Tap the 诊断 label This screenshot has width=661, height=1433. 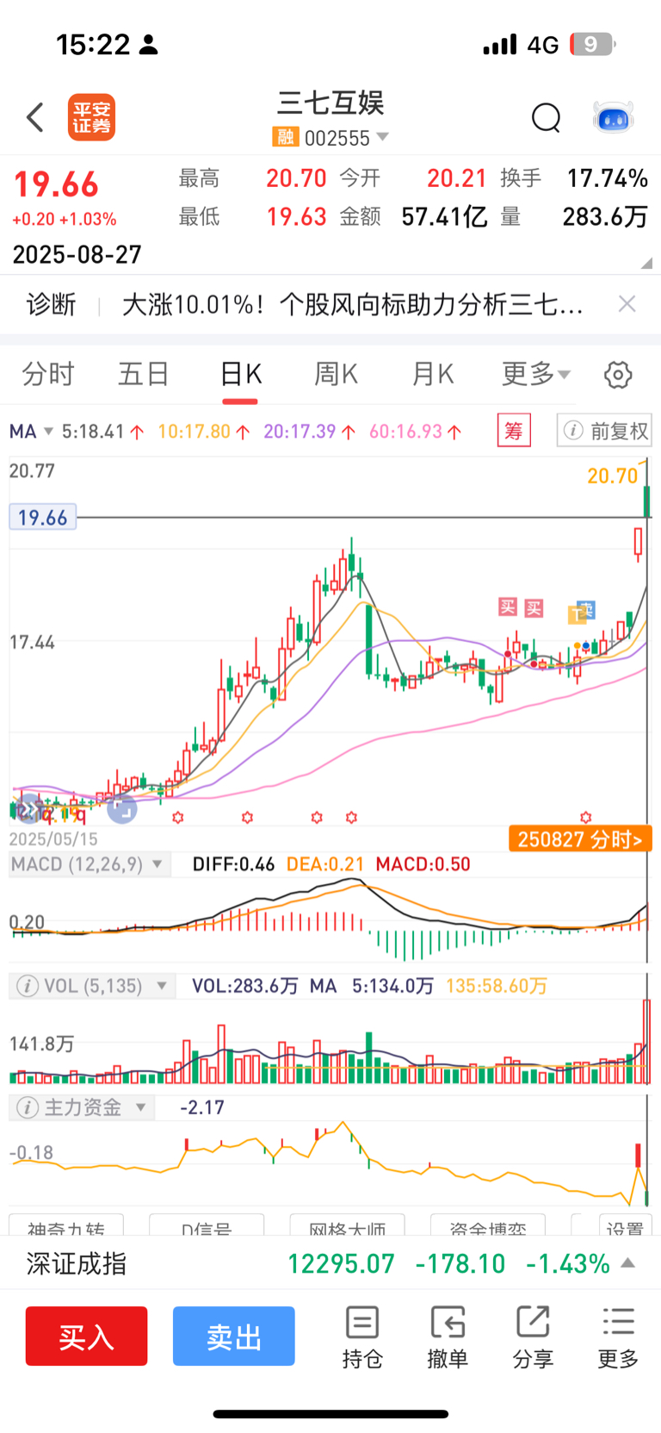click(51, 304)
